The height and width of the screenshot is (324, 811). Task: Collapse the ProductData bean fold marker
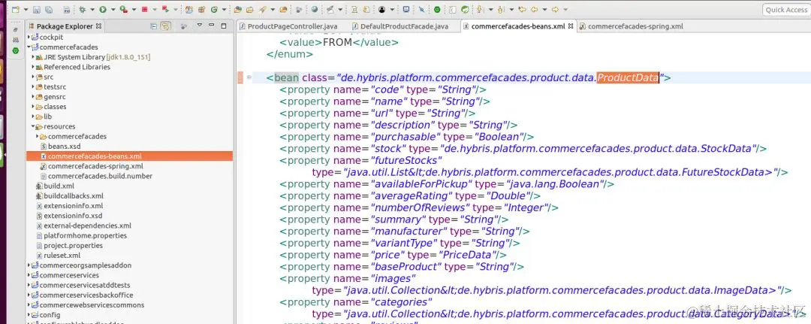[x=249, y=77]
